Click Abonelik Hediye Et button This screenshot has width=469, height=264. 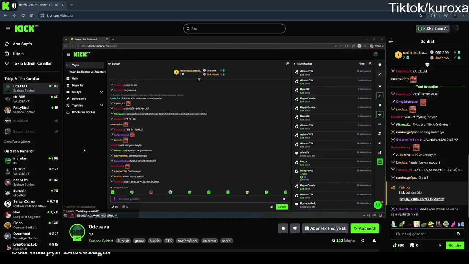[x=325, y=228]
